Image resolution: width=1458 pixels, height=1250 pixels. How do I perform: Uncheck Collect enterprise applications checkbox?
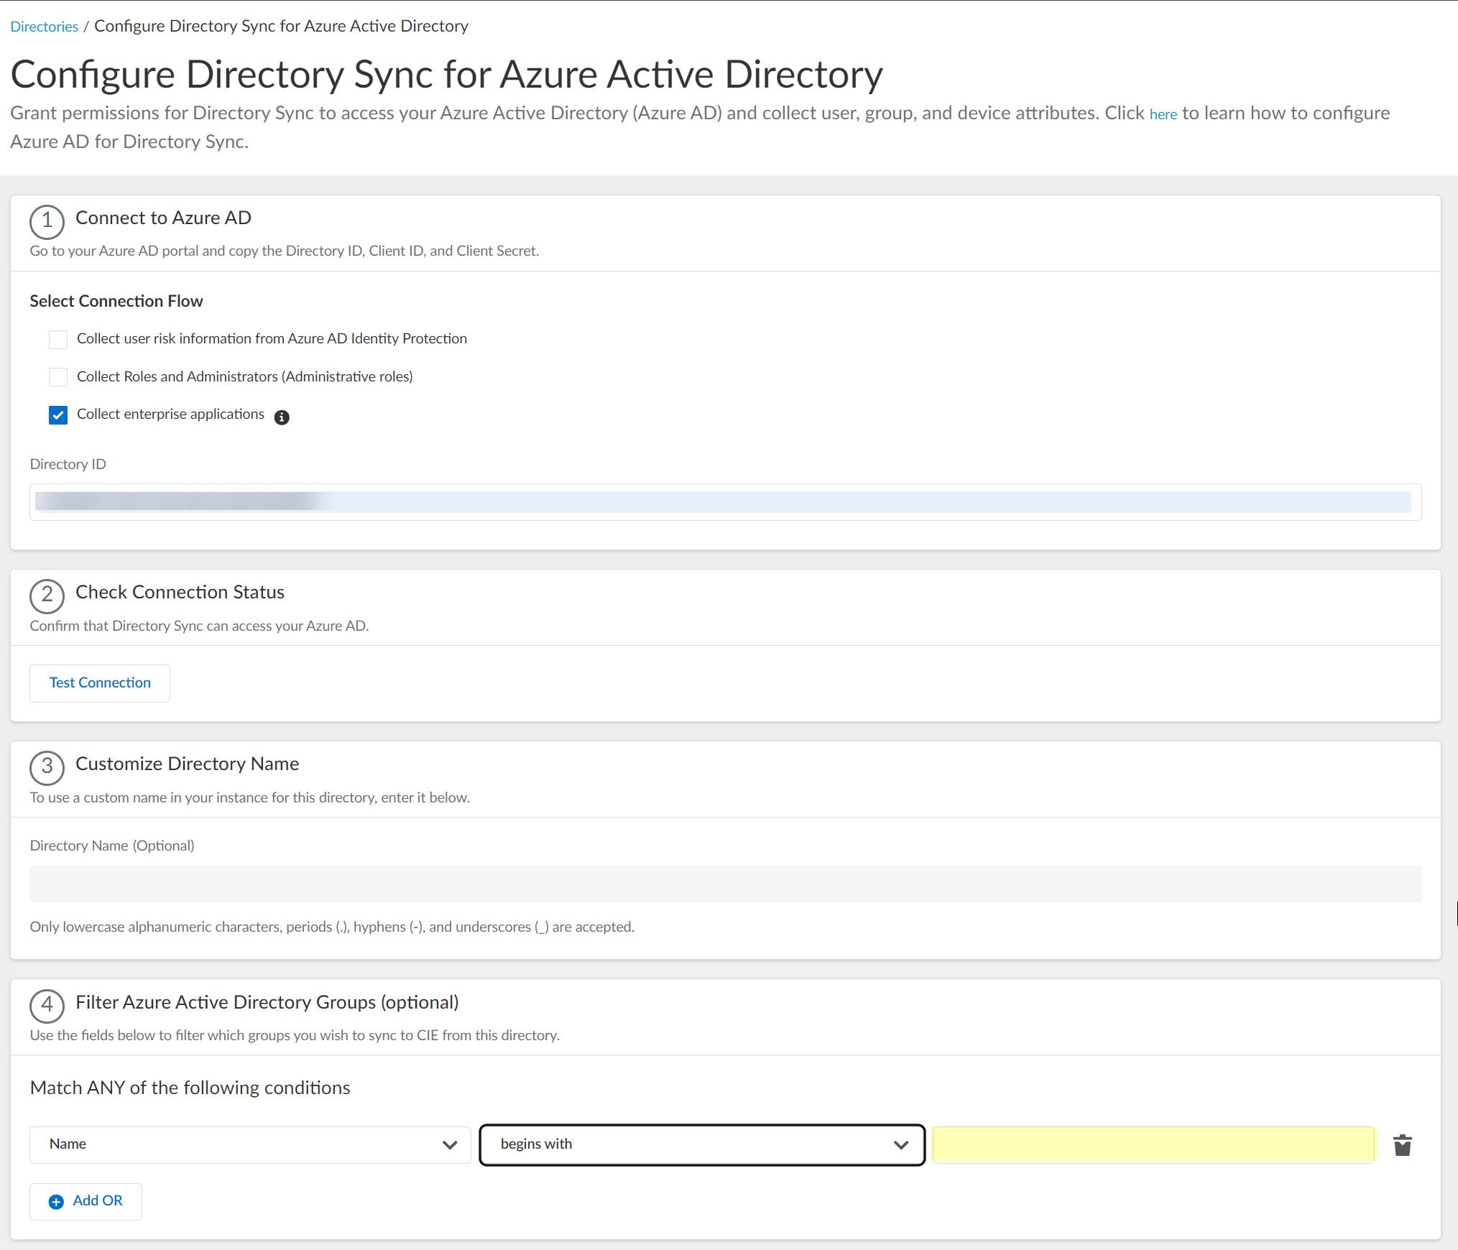(x=58, y=415)
